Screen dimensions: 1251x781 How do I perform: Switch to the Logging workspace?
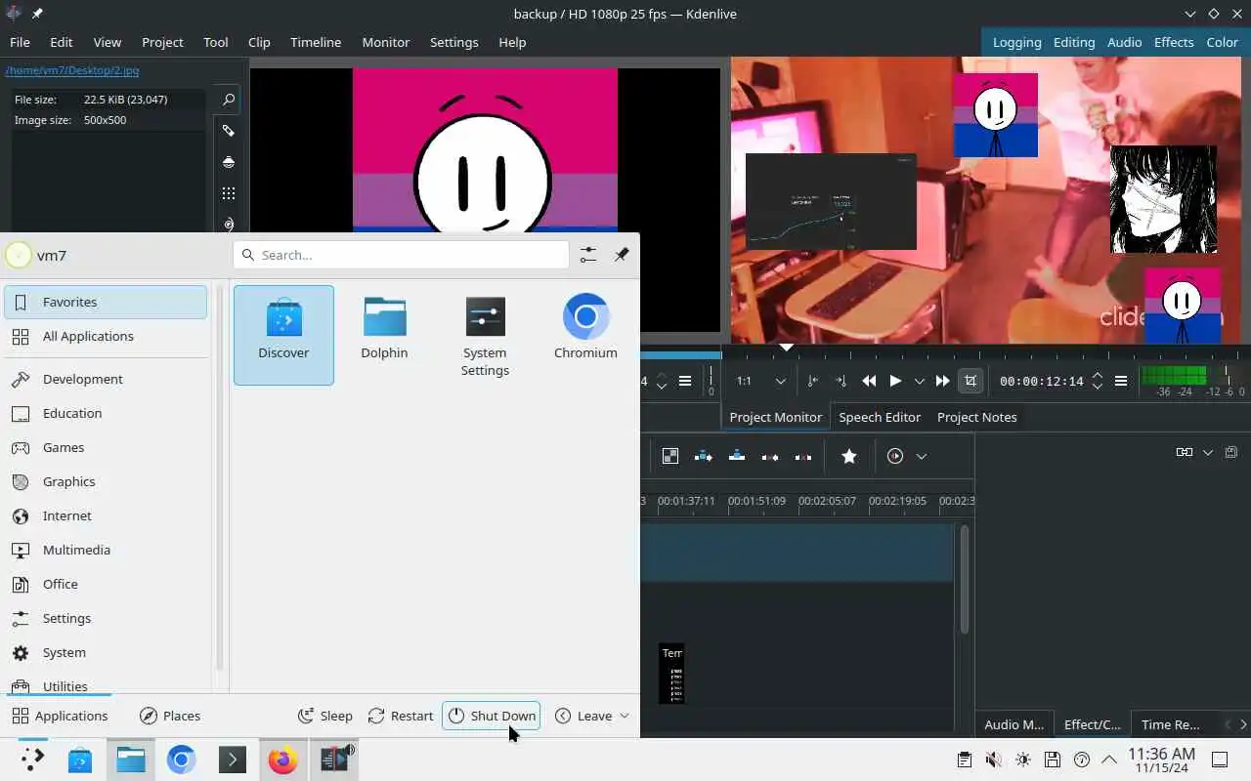click(x=1016, y=42)
